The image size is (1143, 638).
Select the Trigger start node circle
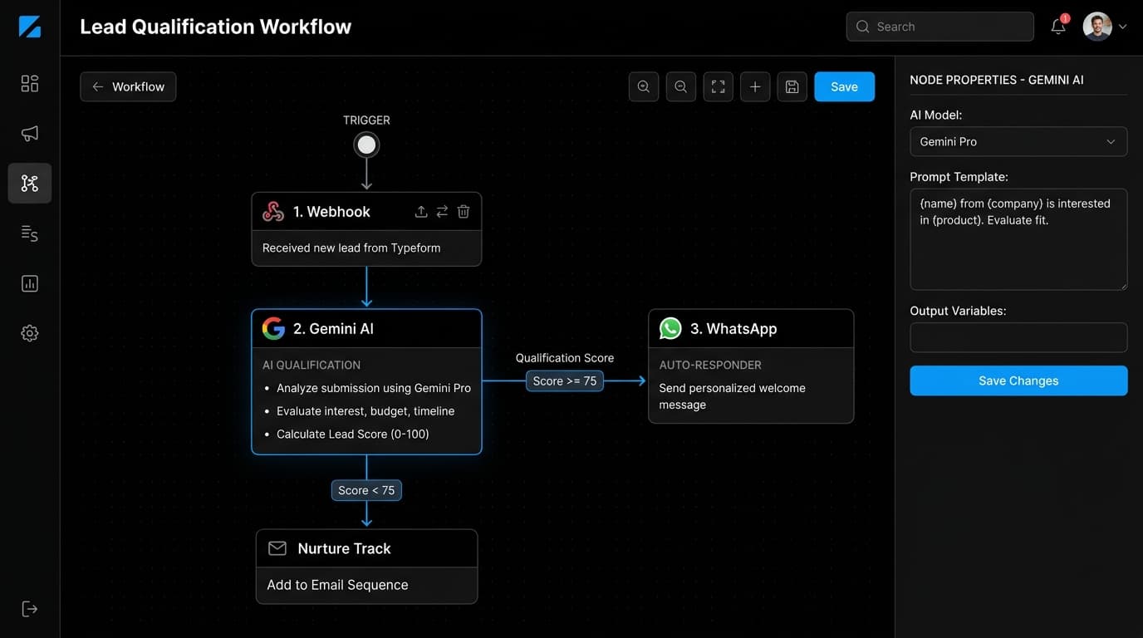(366, 145)
